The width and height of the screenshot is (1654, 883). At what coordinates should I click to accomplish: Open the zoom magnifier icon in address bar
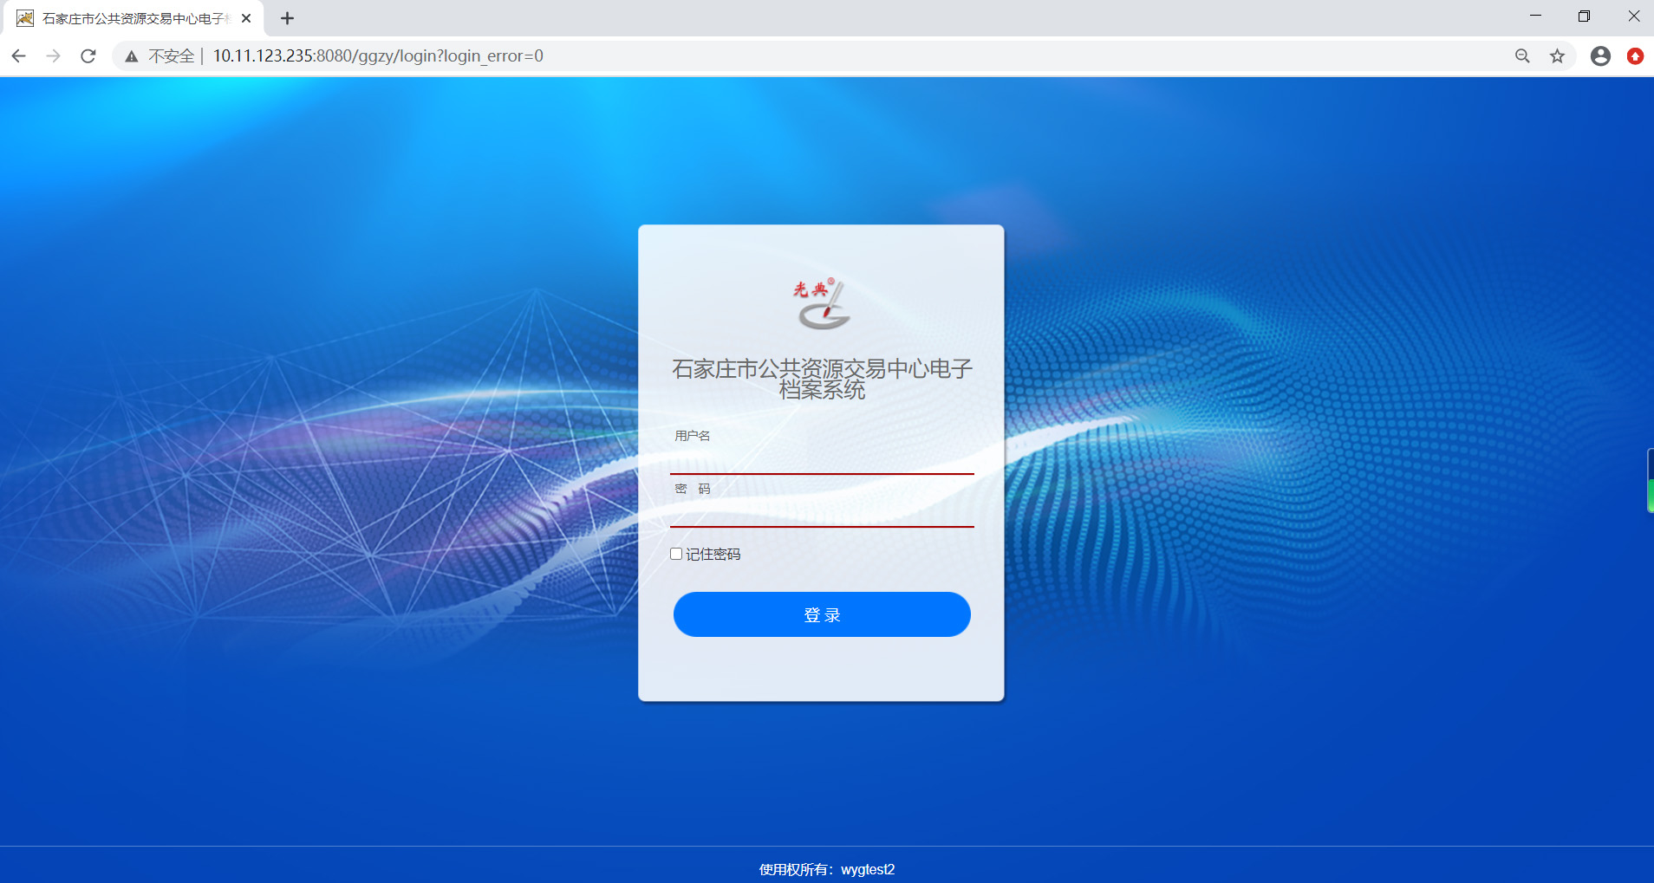pyautogui.click(x=1522, y=56)
